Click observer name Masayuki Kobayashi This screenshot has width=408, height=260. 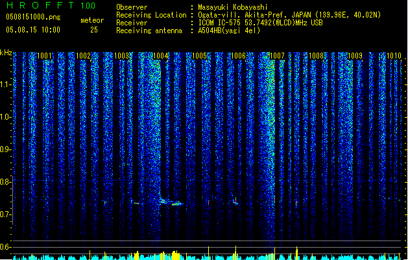(233, 7)
